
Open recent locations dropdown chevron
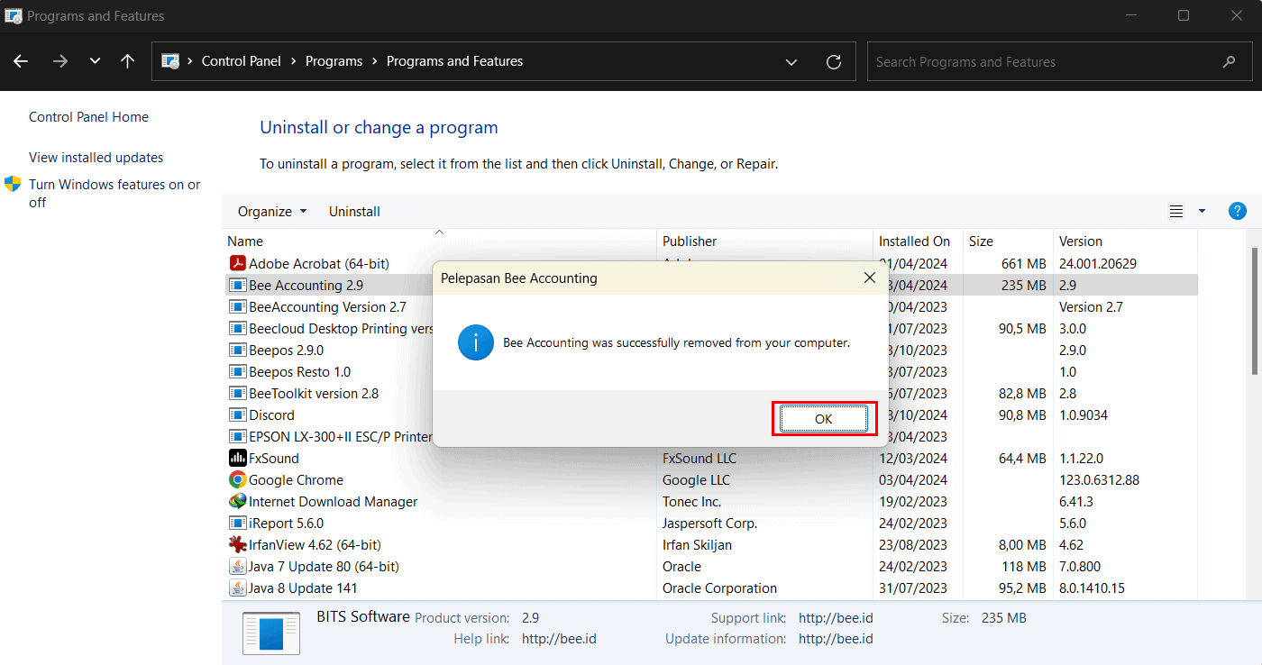pyautogui.click(x=95, y=62)
